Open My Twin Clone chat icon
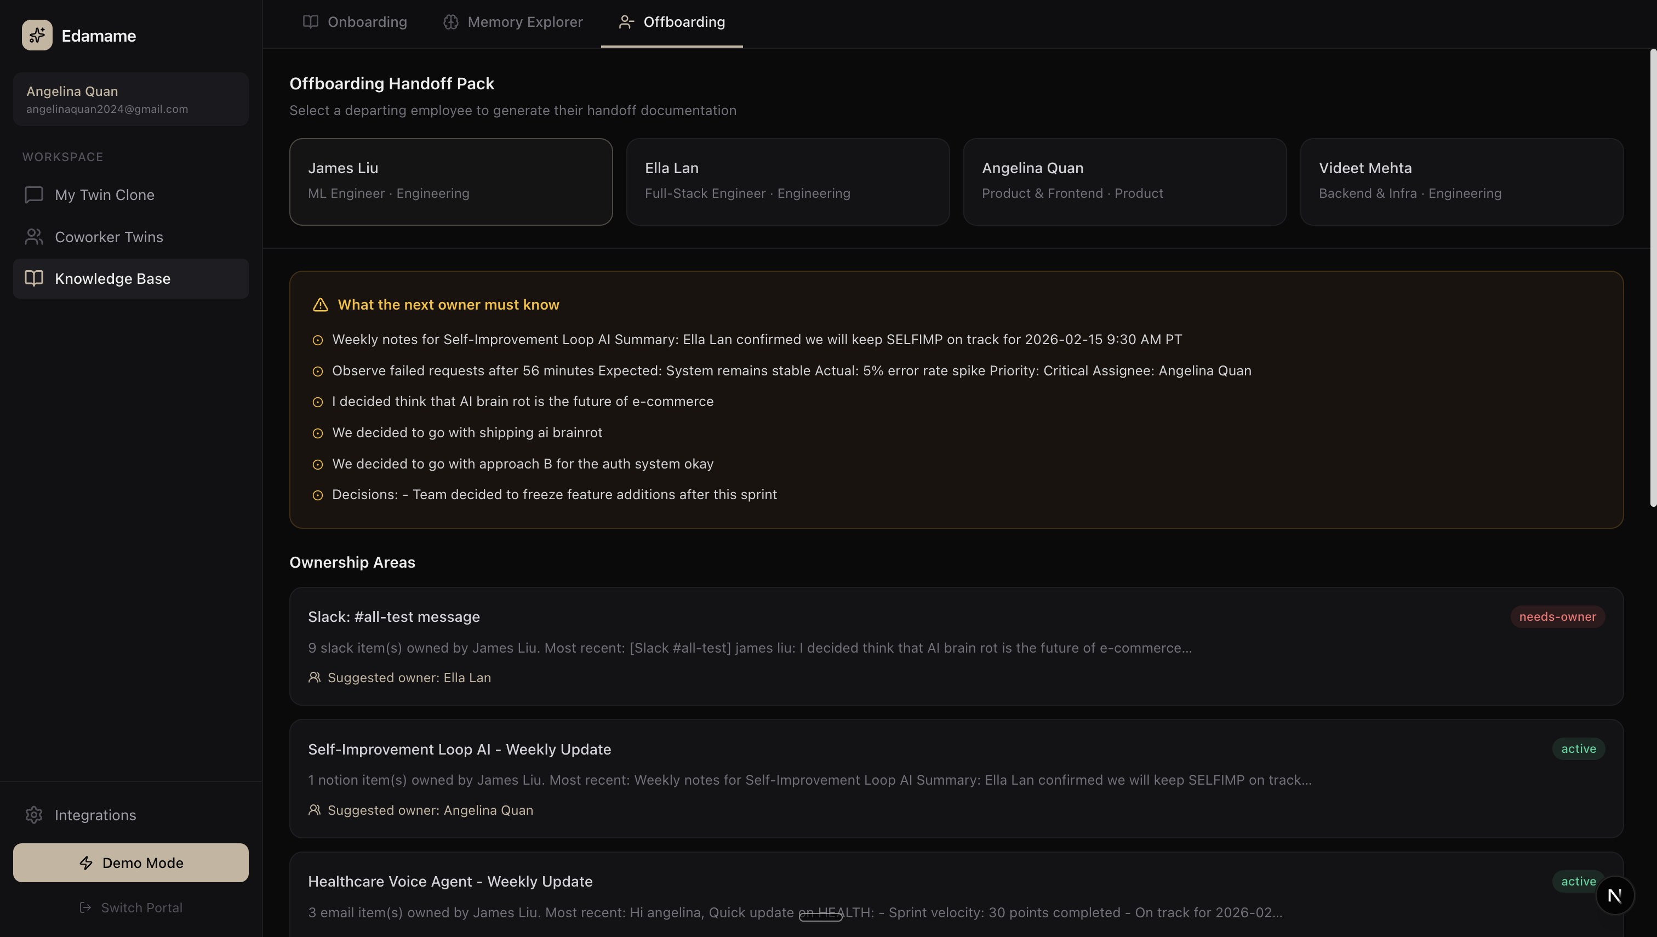 (x=33, y=195)
